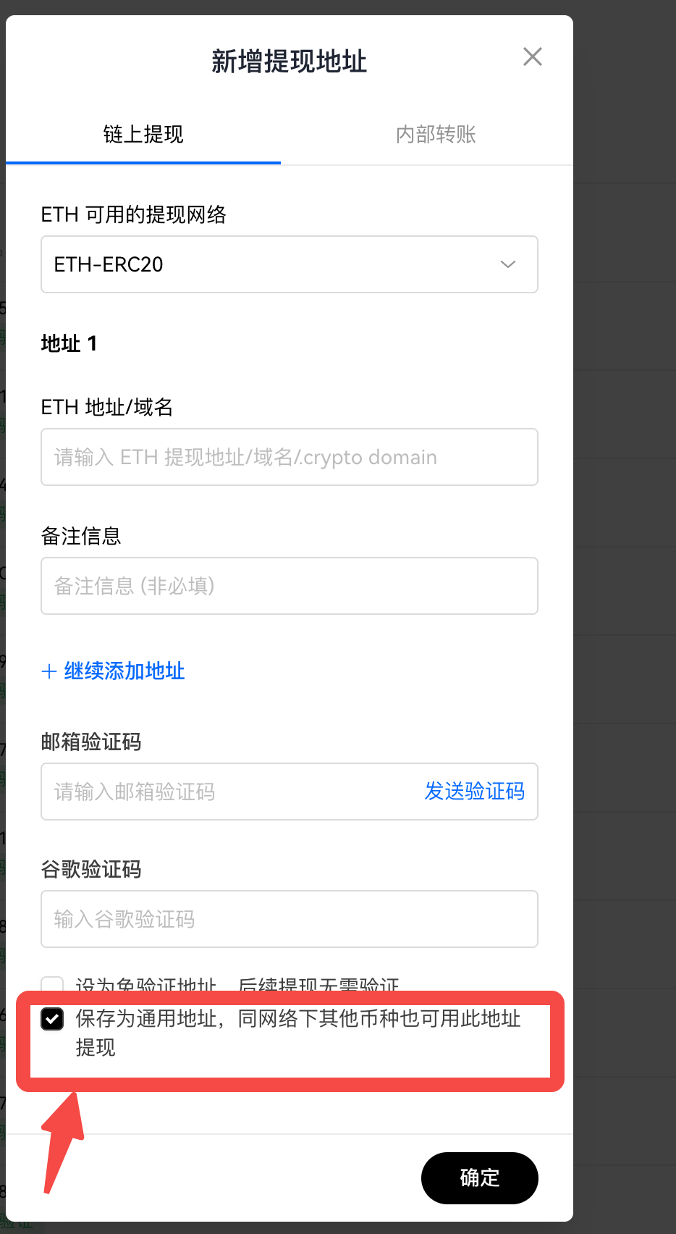Click the 新增提现地址 dialog title
The image size is (676, 1234).
(290, 62)
